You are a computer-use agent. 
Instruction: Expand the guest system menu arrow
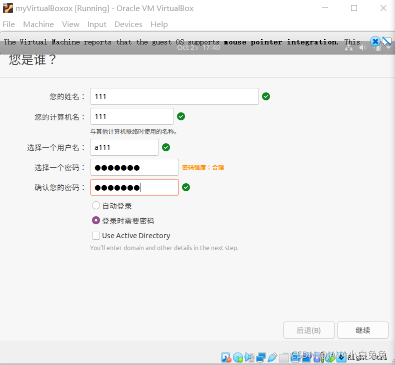[x=388, y=47]
